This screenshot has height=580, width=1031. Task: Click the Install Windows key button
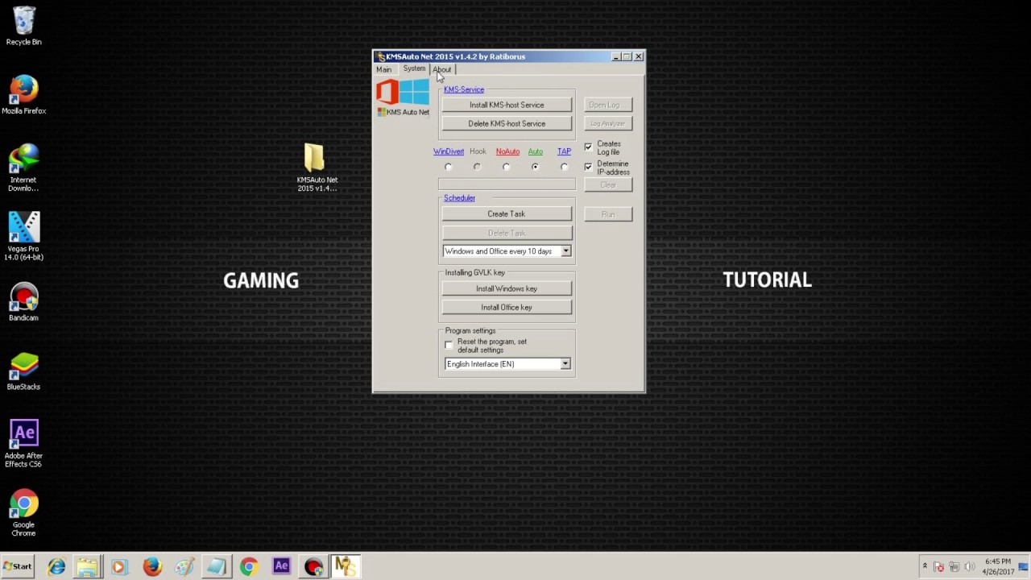[x=507, y=288]
